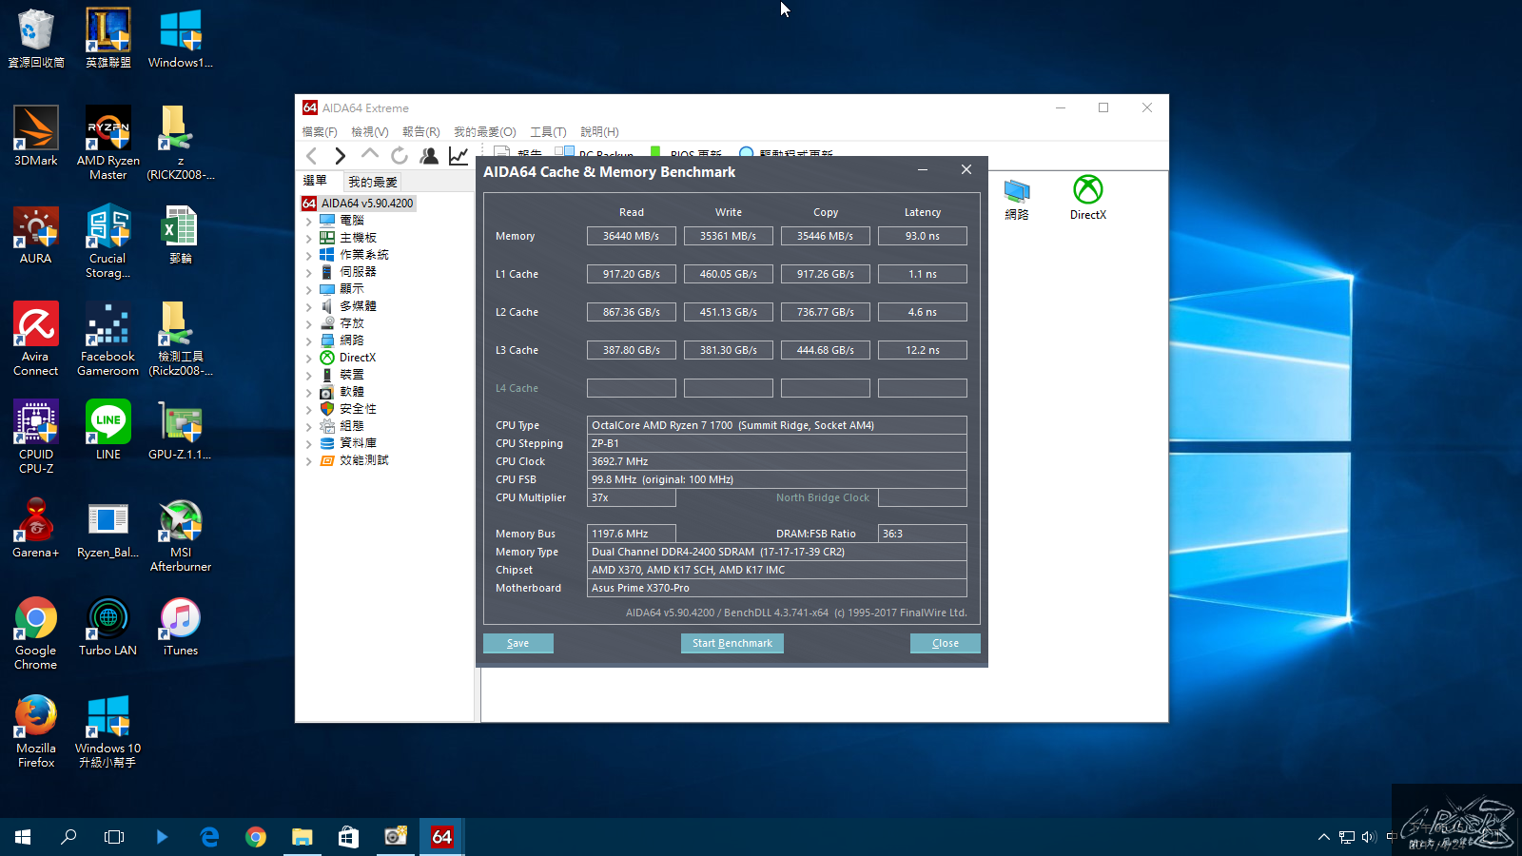Open Garena+ desktop shortcut
The image size is (1522, 856).
(36, 529)
